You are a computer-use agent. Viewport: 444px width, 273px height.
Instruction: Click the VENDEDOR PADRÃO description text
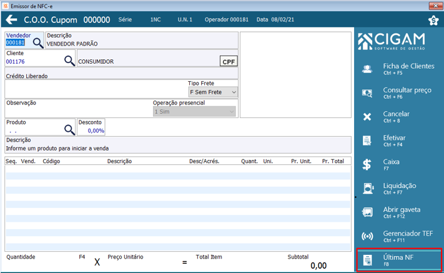[x=72, y=44]
